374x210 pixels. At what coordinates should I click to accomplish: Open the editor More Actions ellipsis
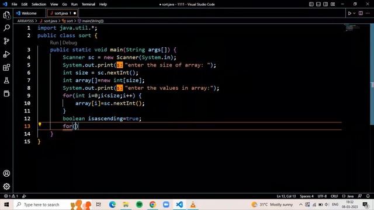coord(368,13)
